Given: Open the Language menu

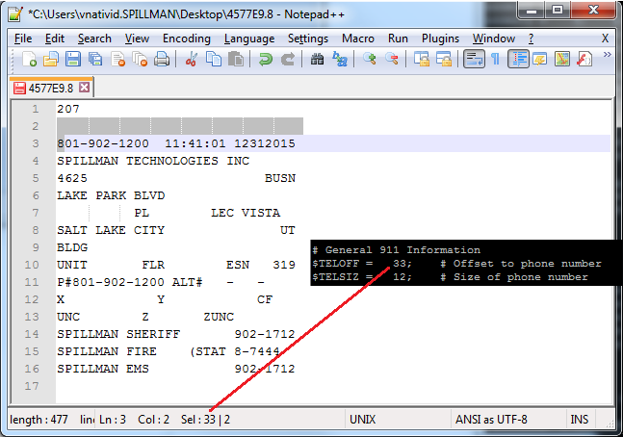Looking at the screenshot, I should (x=249, y=39).
